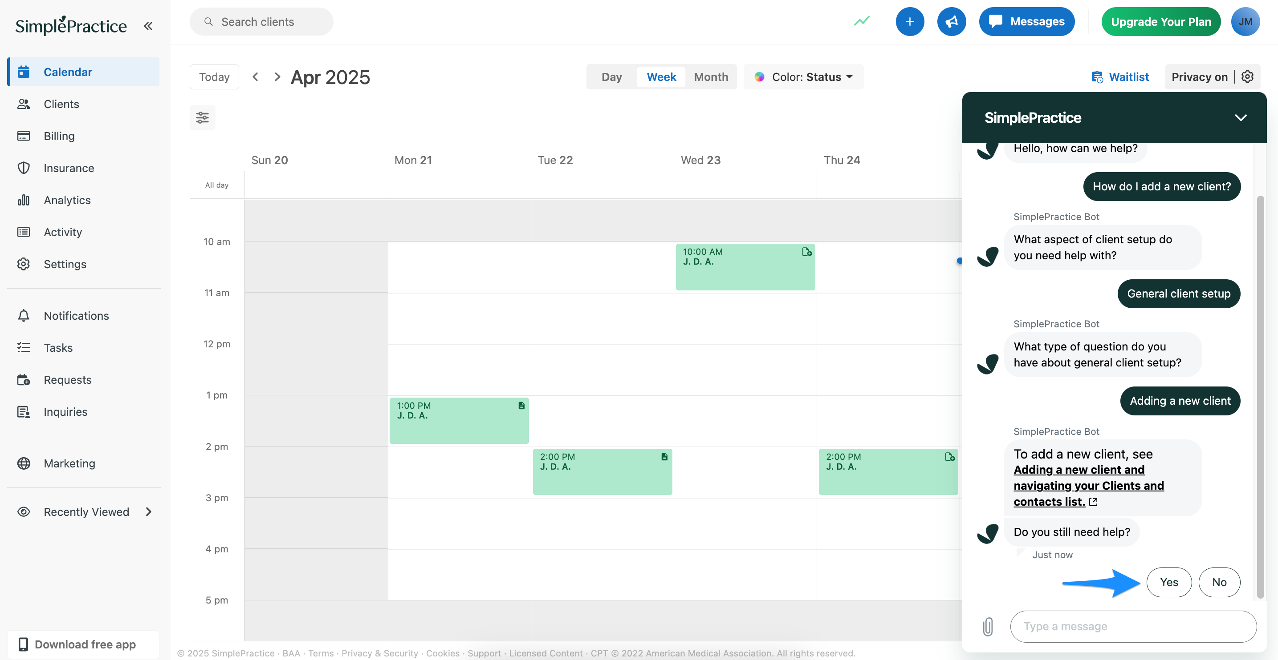Open the Tue 2:00 PM appointment
This screenshot has height=660, width=1278.
(602, 472)
